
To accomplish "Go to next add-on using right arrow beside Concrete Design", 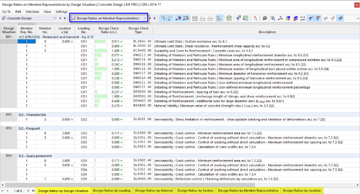I will click(x=65, y=18).
